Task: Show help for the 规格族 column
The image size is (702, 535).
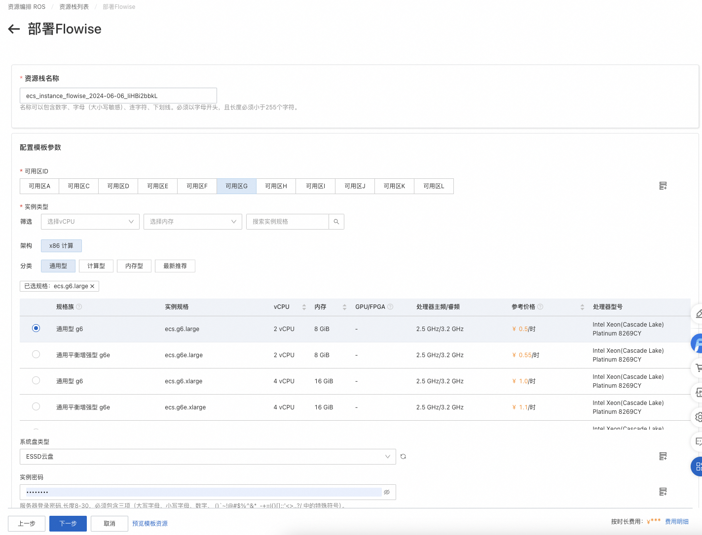Action: point(79,306)
